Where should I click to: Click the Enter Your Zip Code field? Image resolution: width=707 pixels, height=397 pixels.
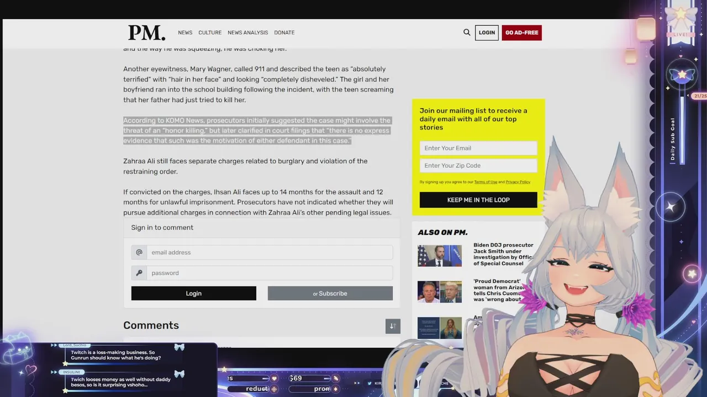point(478,165)
